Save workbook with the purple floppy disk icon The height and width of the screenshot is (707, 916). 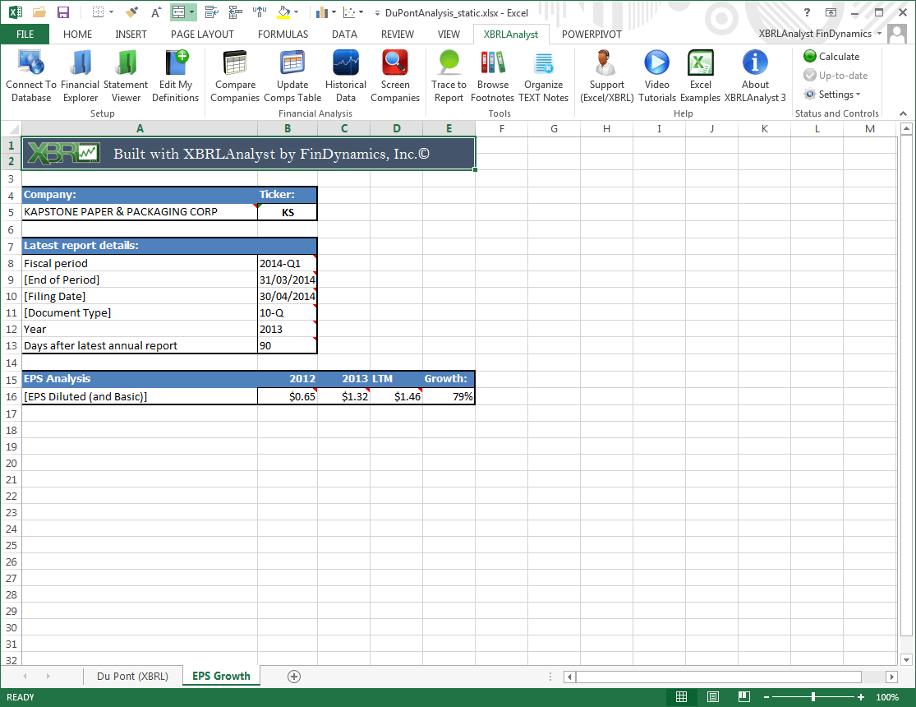[63, 12]
